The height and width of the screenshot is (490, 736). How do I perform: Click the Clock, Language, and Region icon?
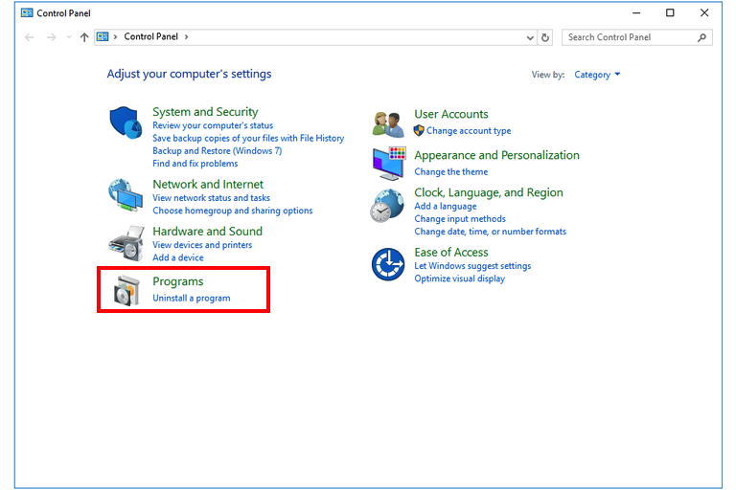pyautogui.click(x=387, y=206)
